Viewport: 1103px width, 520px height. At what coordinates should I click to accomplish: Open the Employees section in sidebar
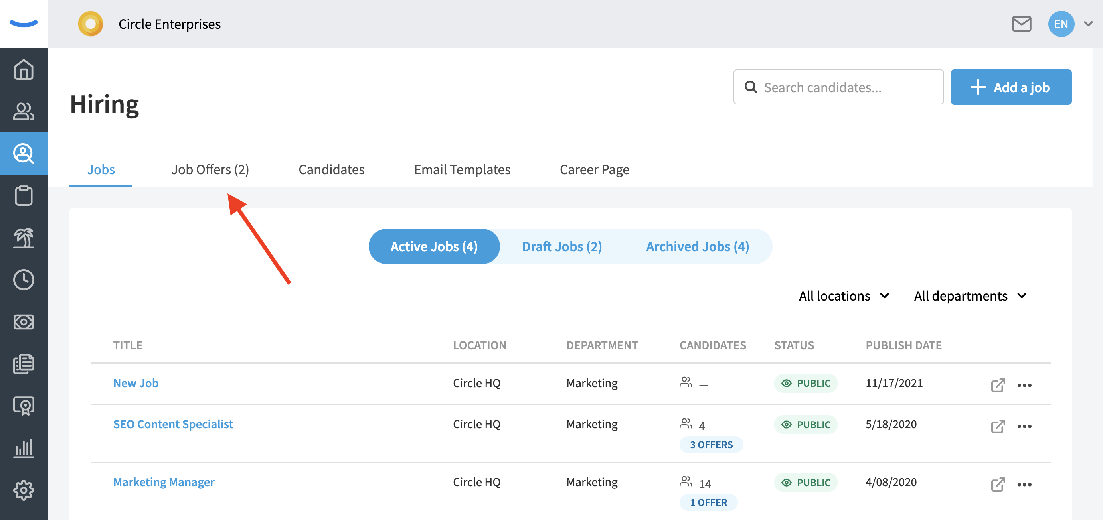point(24,112)
